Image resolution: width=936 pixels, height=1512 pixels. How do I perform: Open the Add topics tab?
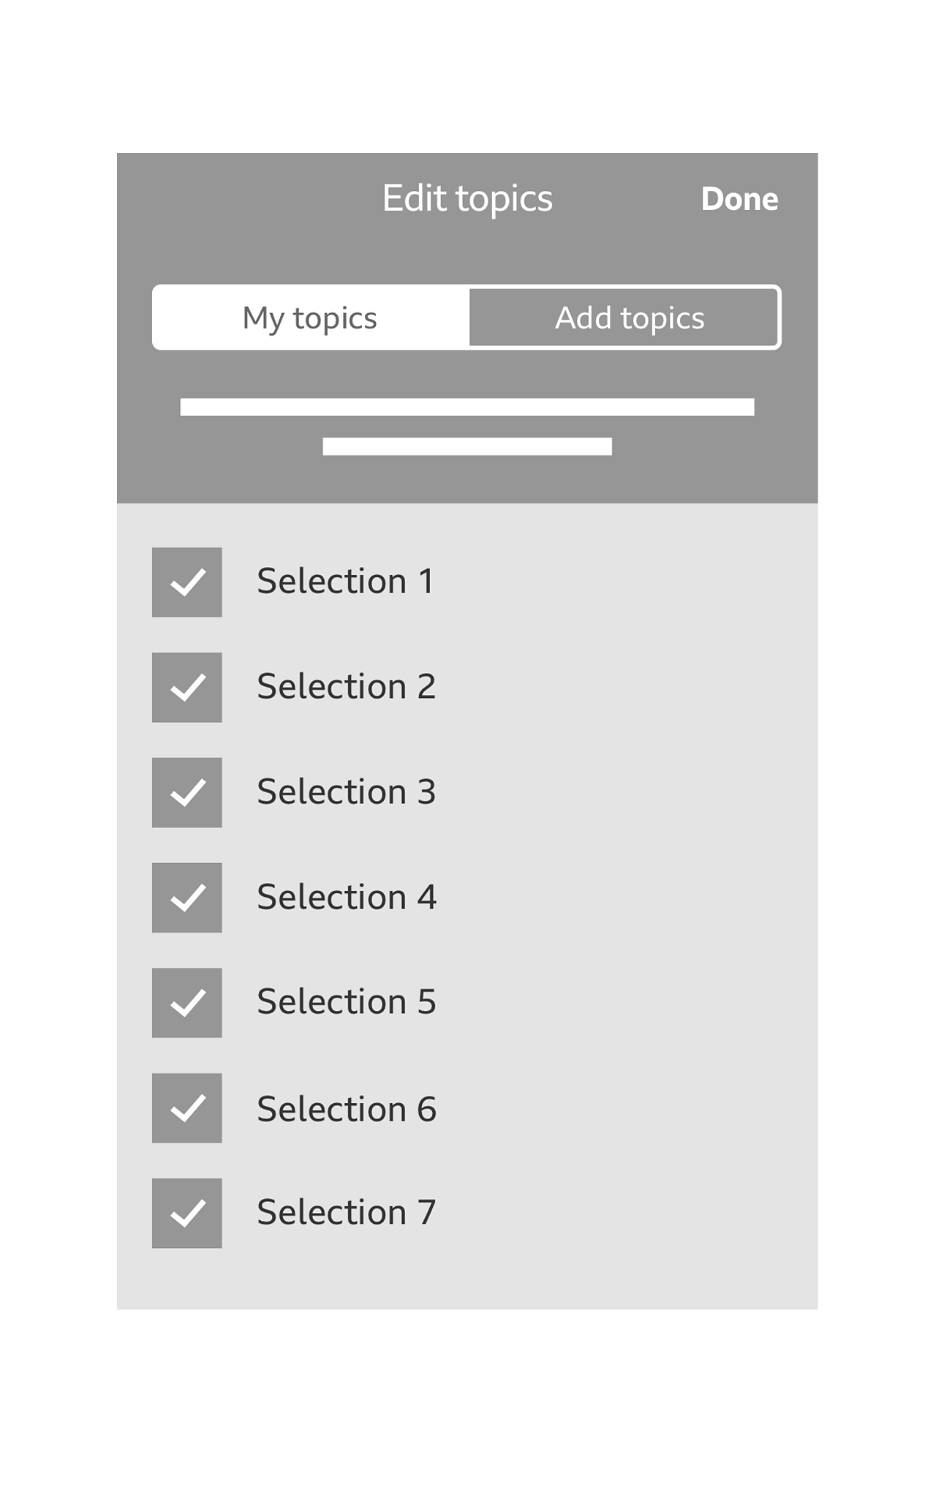[x=624, y=317]
